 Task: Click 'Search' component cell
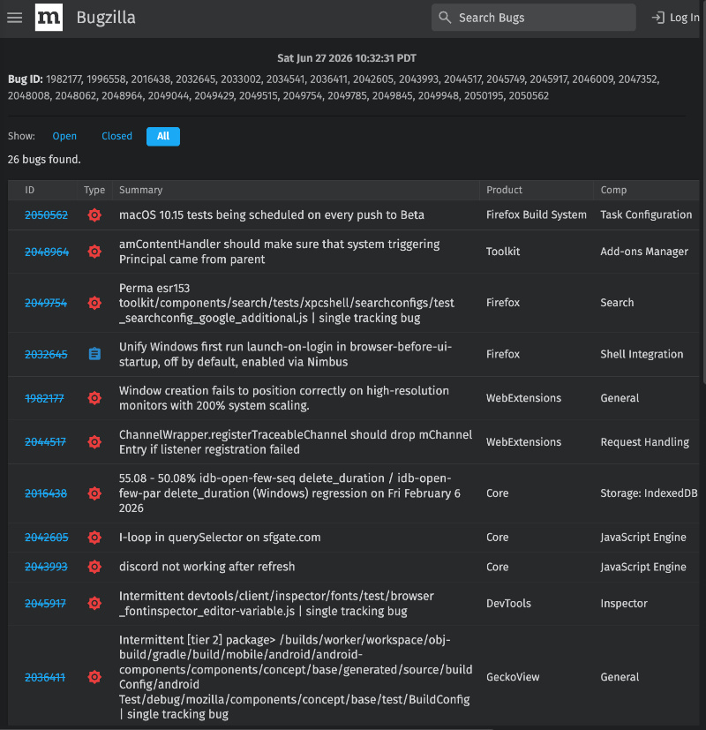point(617,303)
